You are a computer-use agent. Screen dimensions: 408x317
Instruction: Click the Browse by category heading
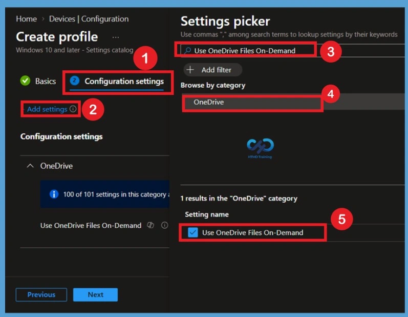[x=213, y=85]
